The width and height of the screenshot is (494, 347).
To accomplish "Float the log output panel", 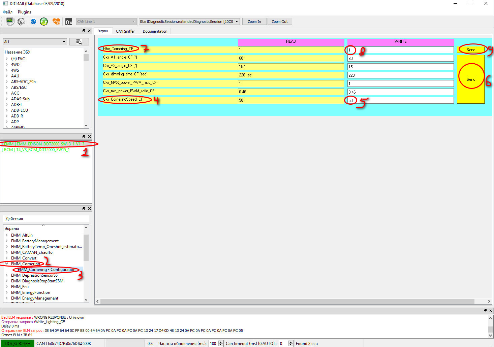I will pyautogui.click(x=485, y=311).
